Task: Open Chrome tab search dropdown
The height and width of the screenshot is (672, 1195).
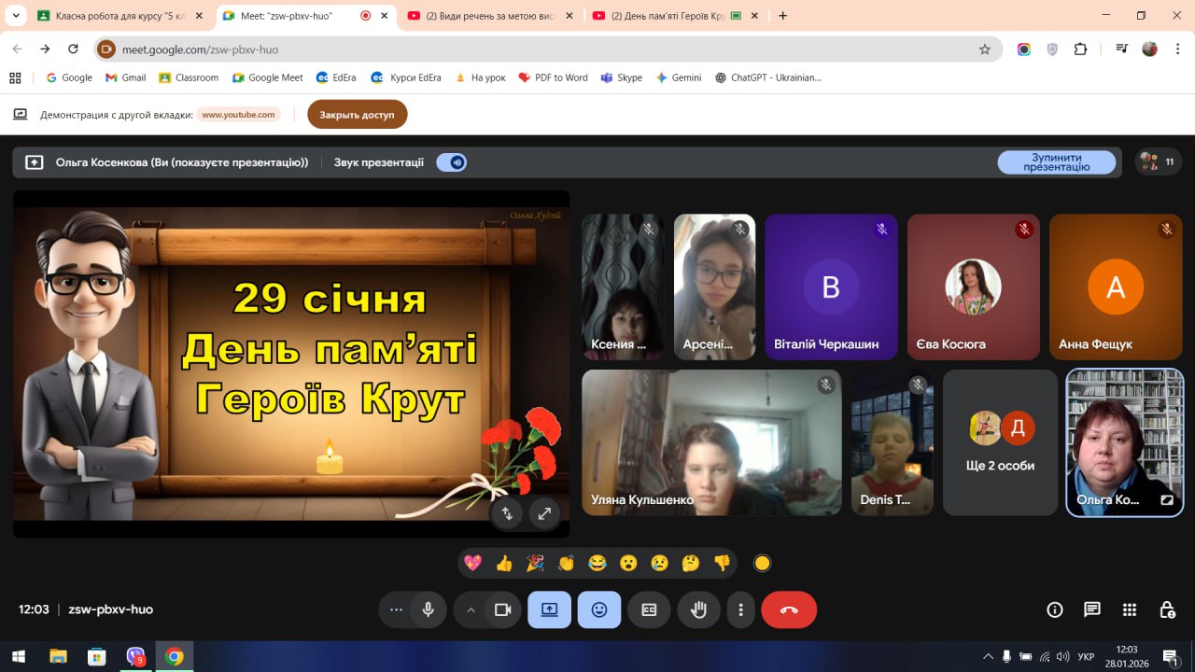Action: click(x=16, y=16)
